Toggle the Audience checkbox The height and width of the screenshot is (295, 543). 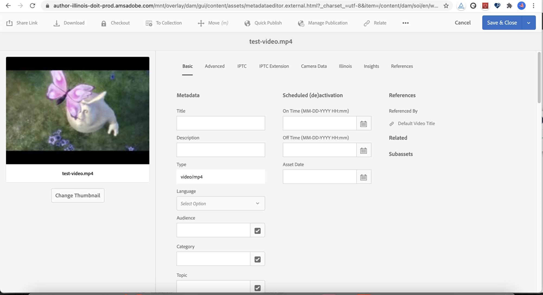(x=257, y=230)
